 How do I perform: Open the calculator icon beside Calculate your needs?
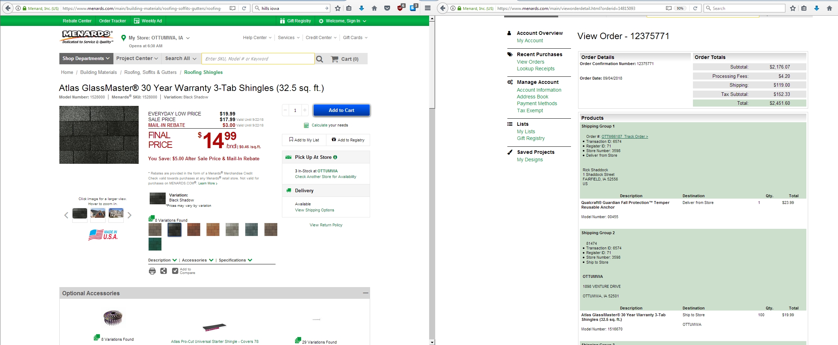tap(306, 125)
